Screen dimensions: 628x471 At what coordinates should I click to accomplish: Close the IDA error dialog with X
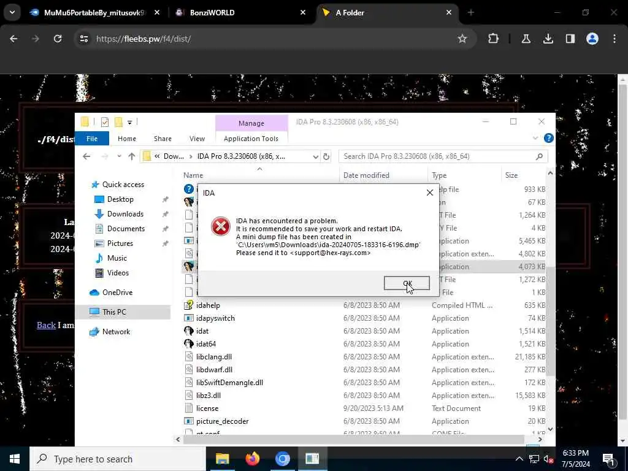(x=430, y=193)
